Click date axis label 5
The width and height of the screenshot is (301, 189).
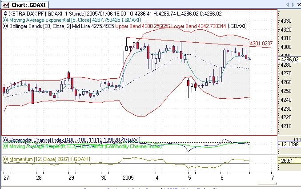189,178
